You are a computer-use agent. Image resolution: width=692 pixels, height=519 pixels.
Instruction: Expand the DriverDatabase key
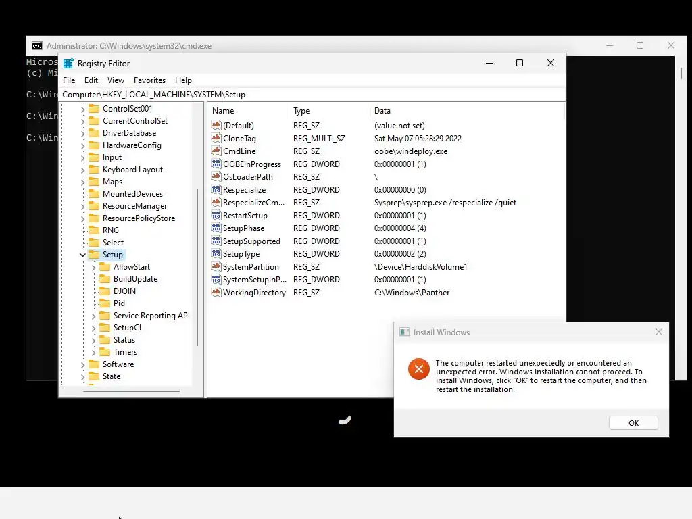click(82, 133)
